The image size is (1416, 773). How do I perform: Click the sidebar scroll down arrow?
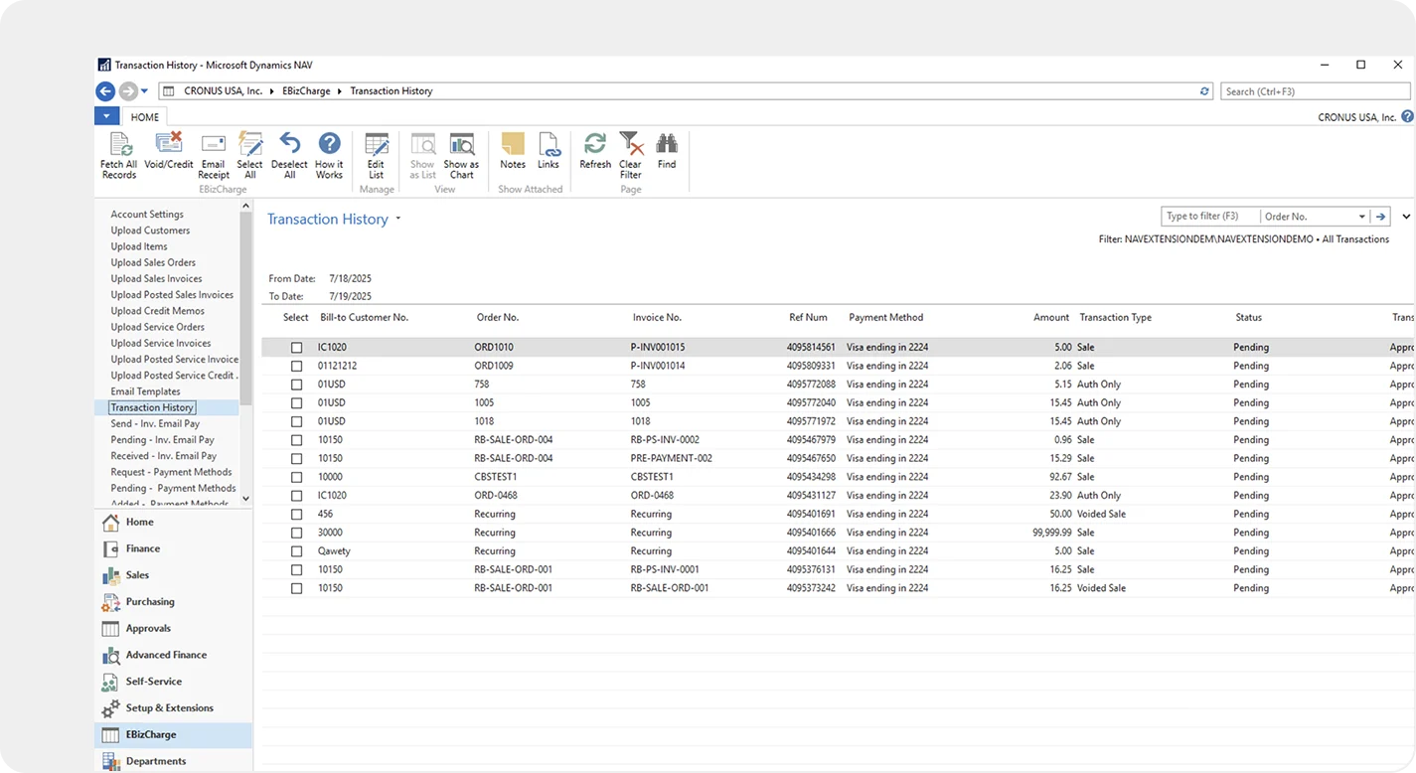click(246, 499)
